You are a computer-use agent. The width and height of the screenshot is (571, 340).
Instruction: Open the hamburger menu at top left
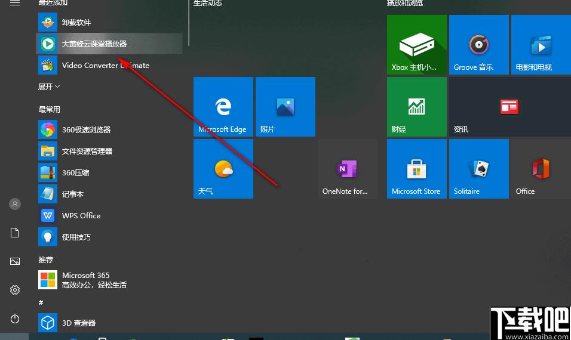[x=14, y=3]
